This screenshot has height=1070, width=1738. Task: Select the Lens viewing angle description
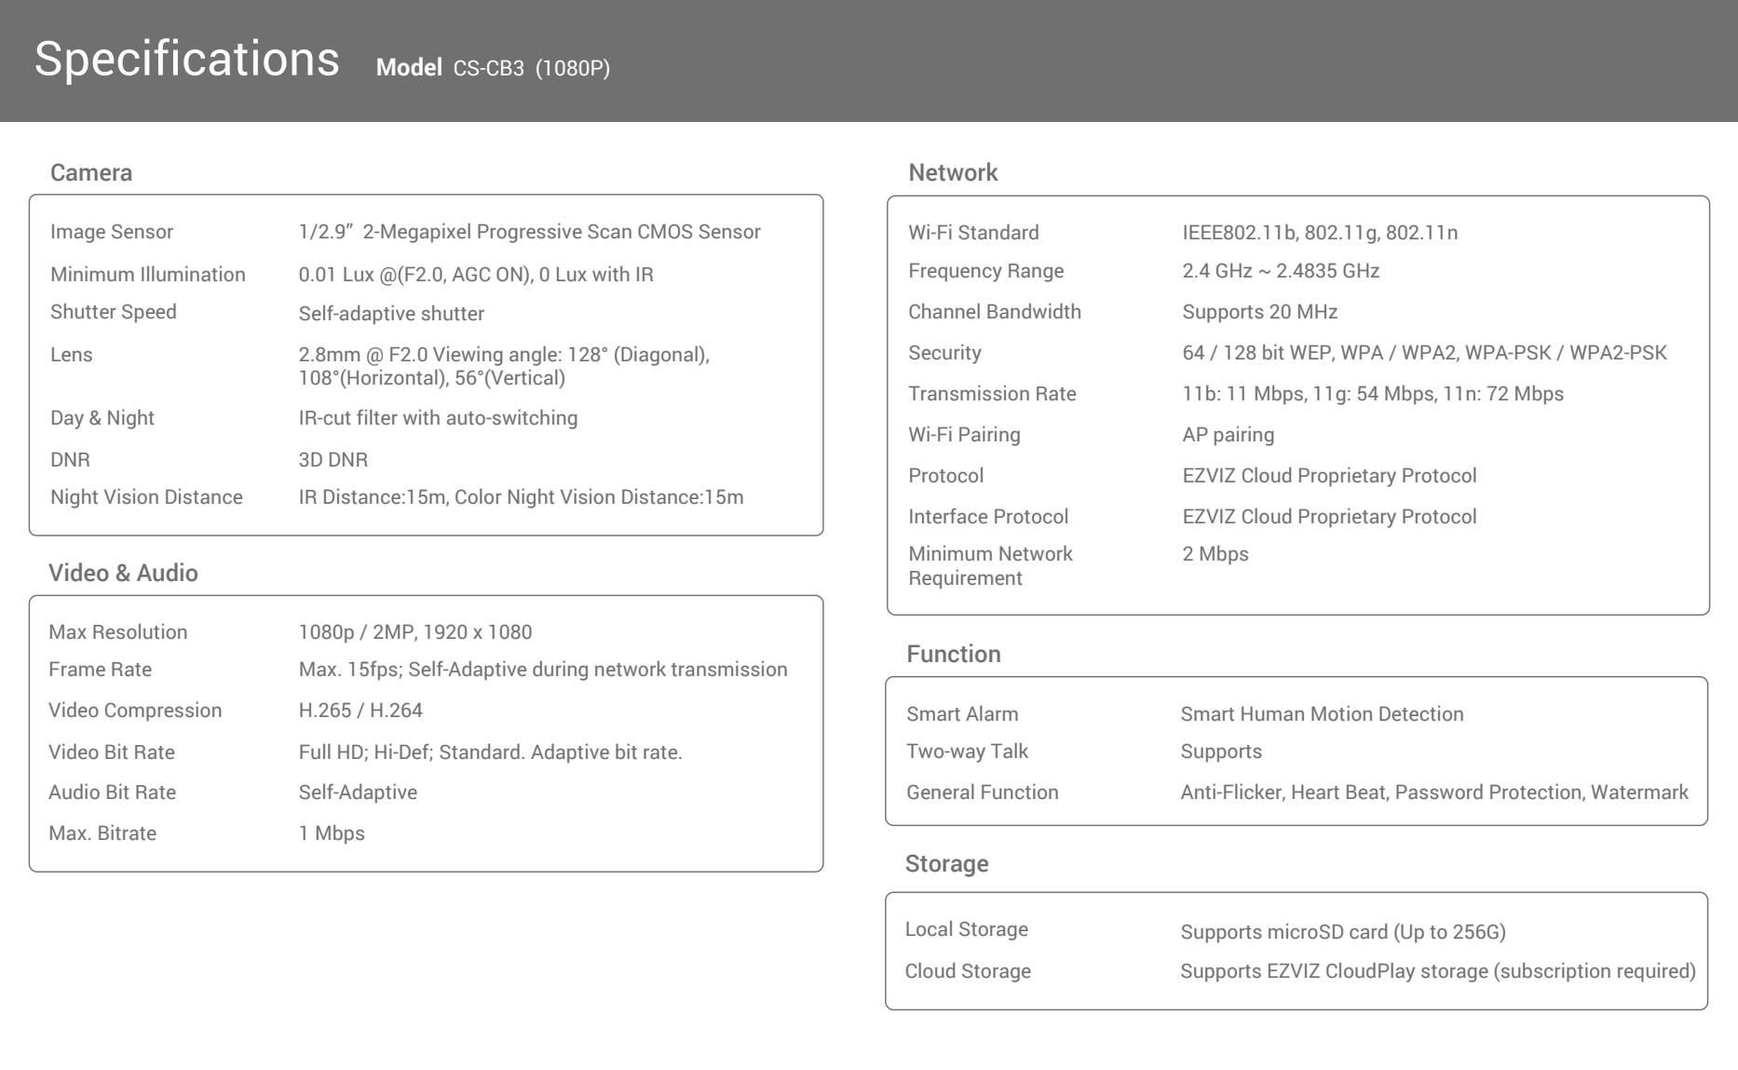pyautogui.click(x=504, y=366)
